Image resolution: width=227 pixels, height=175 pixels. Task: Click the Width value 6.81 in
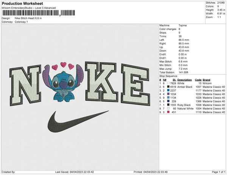[x=221, y=14]
